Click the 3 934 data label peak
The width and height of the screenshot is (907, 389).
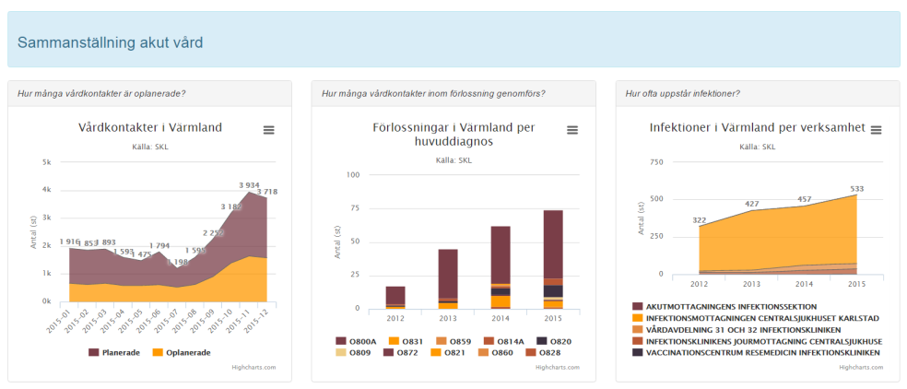[249, 186]
